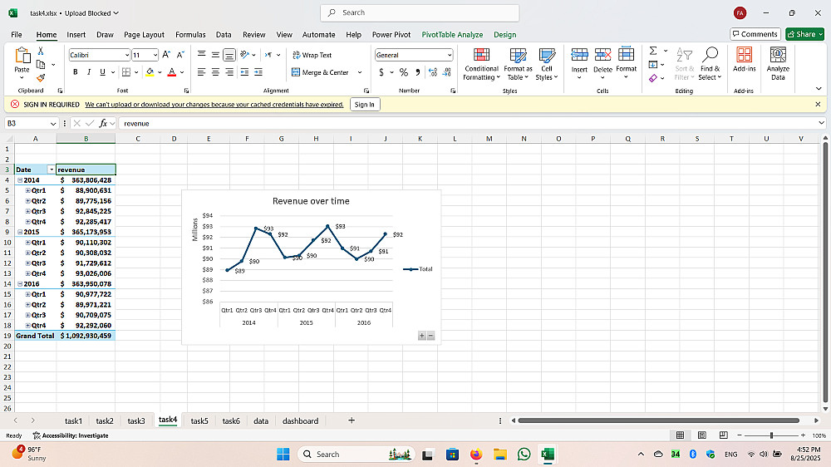Viewport: 831px width, 467px height.
Task: Toggle Underline formatting
Action: 102,72
